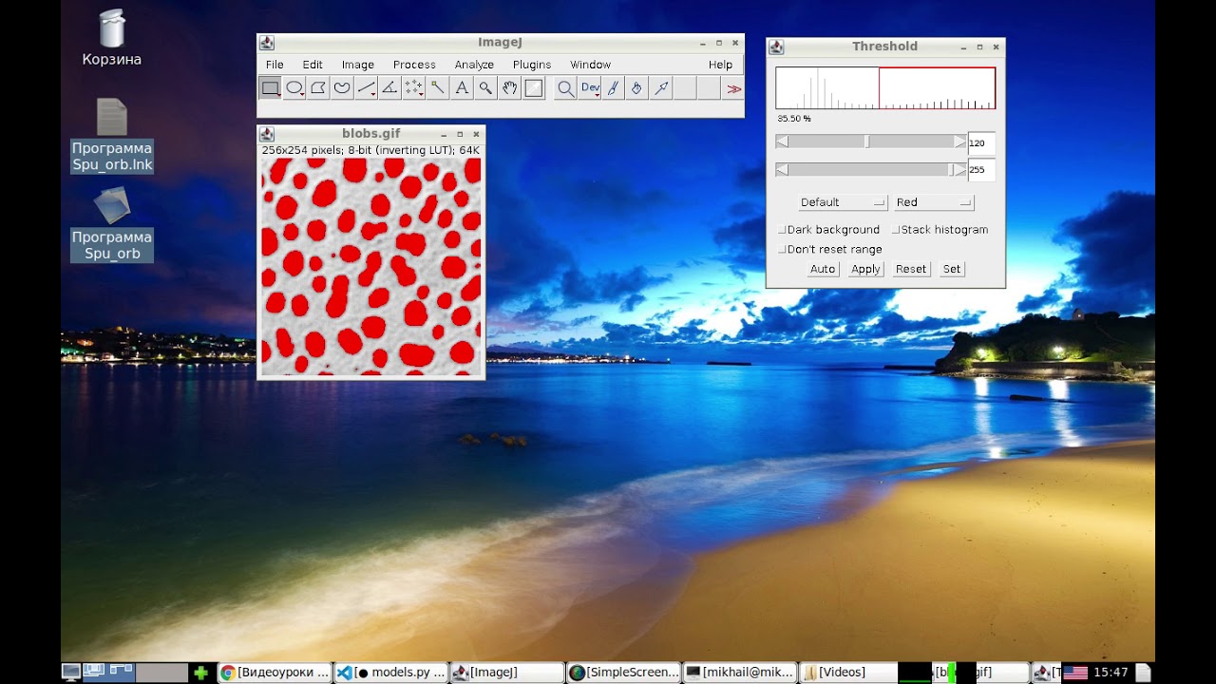Switch to SimpleScreen taskbar item
This screenshot has width=1216, height=684.
click(x=623, y=673)
